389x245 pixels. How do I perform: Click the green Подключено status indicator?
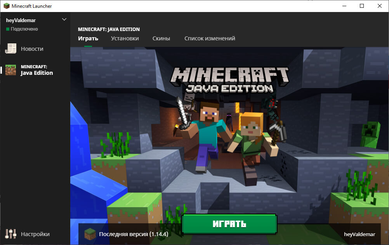click(8, 29)
